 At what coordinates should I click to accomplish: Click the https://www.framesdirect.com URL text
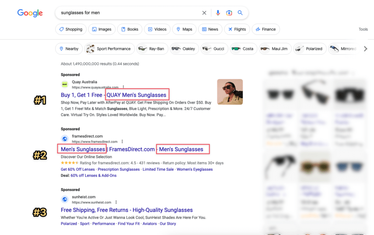(95, 142)
